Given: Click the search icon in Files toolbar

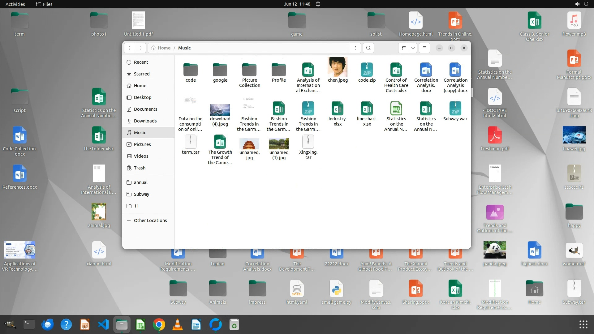Looking at the screenshot, I should [368, 48].
